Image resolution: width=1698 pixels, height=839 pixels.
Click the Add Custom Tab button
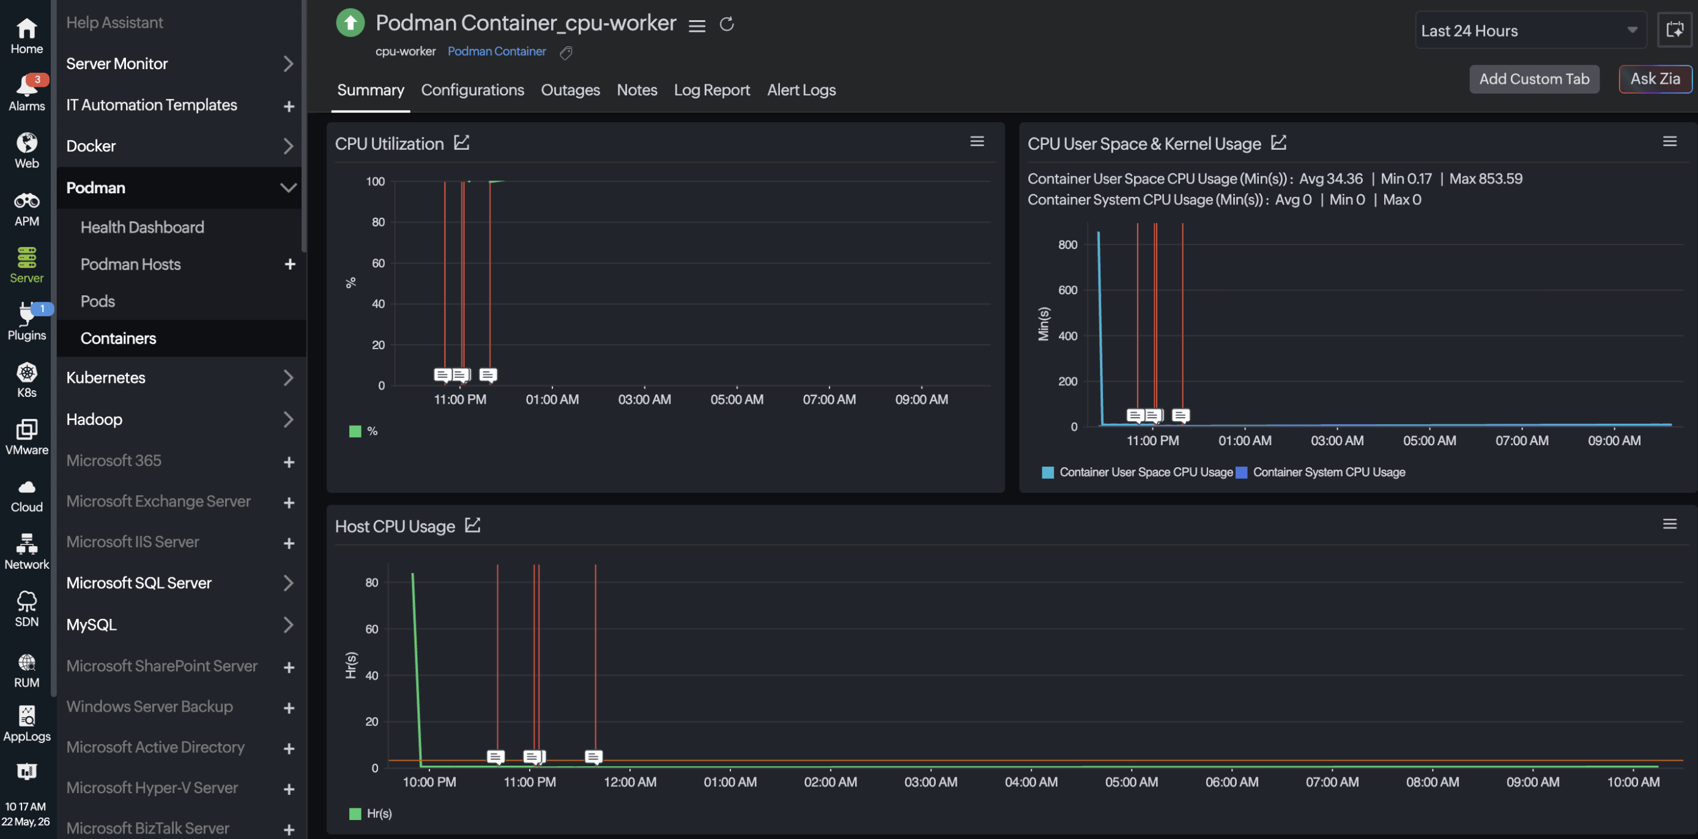coord(1534,79)
